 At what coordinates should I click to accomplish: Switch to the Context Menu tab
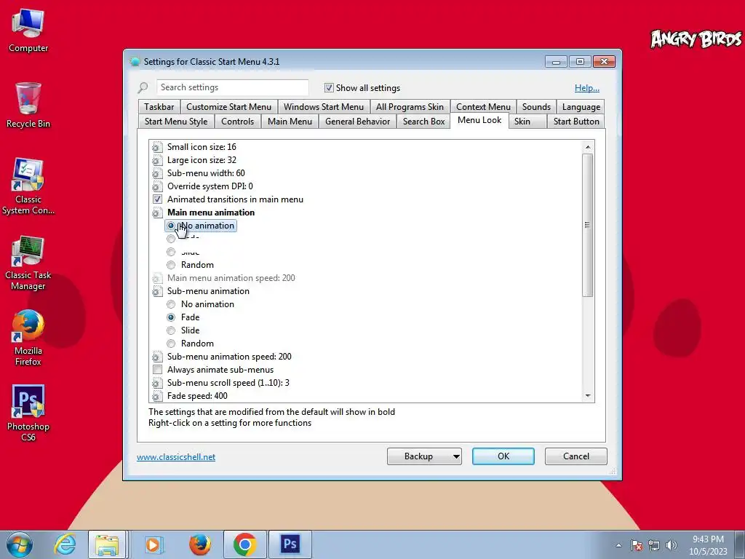(x=483, y=107)
